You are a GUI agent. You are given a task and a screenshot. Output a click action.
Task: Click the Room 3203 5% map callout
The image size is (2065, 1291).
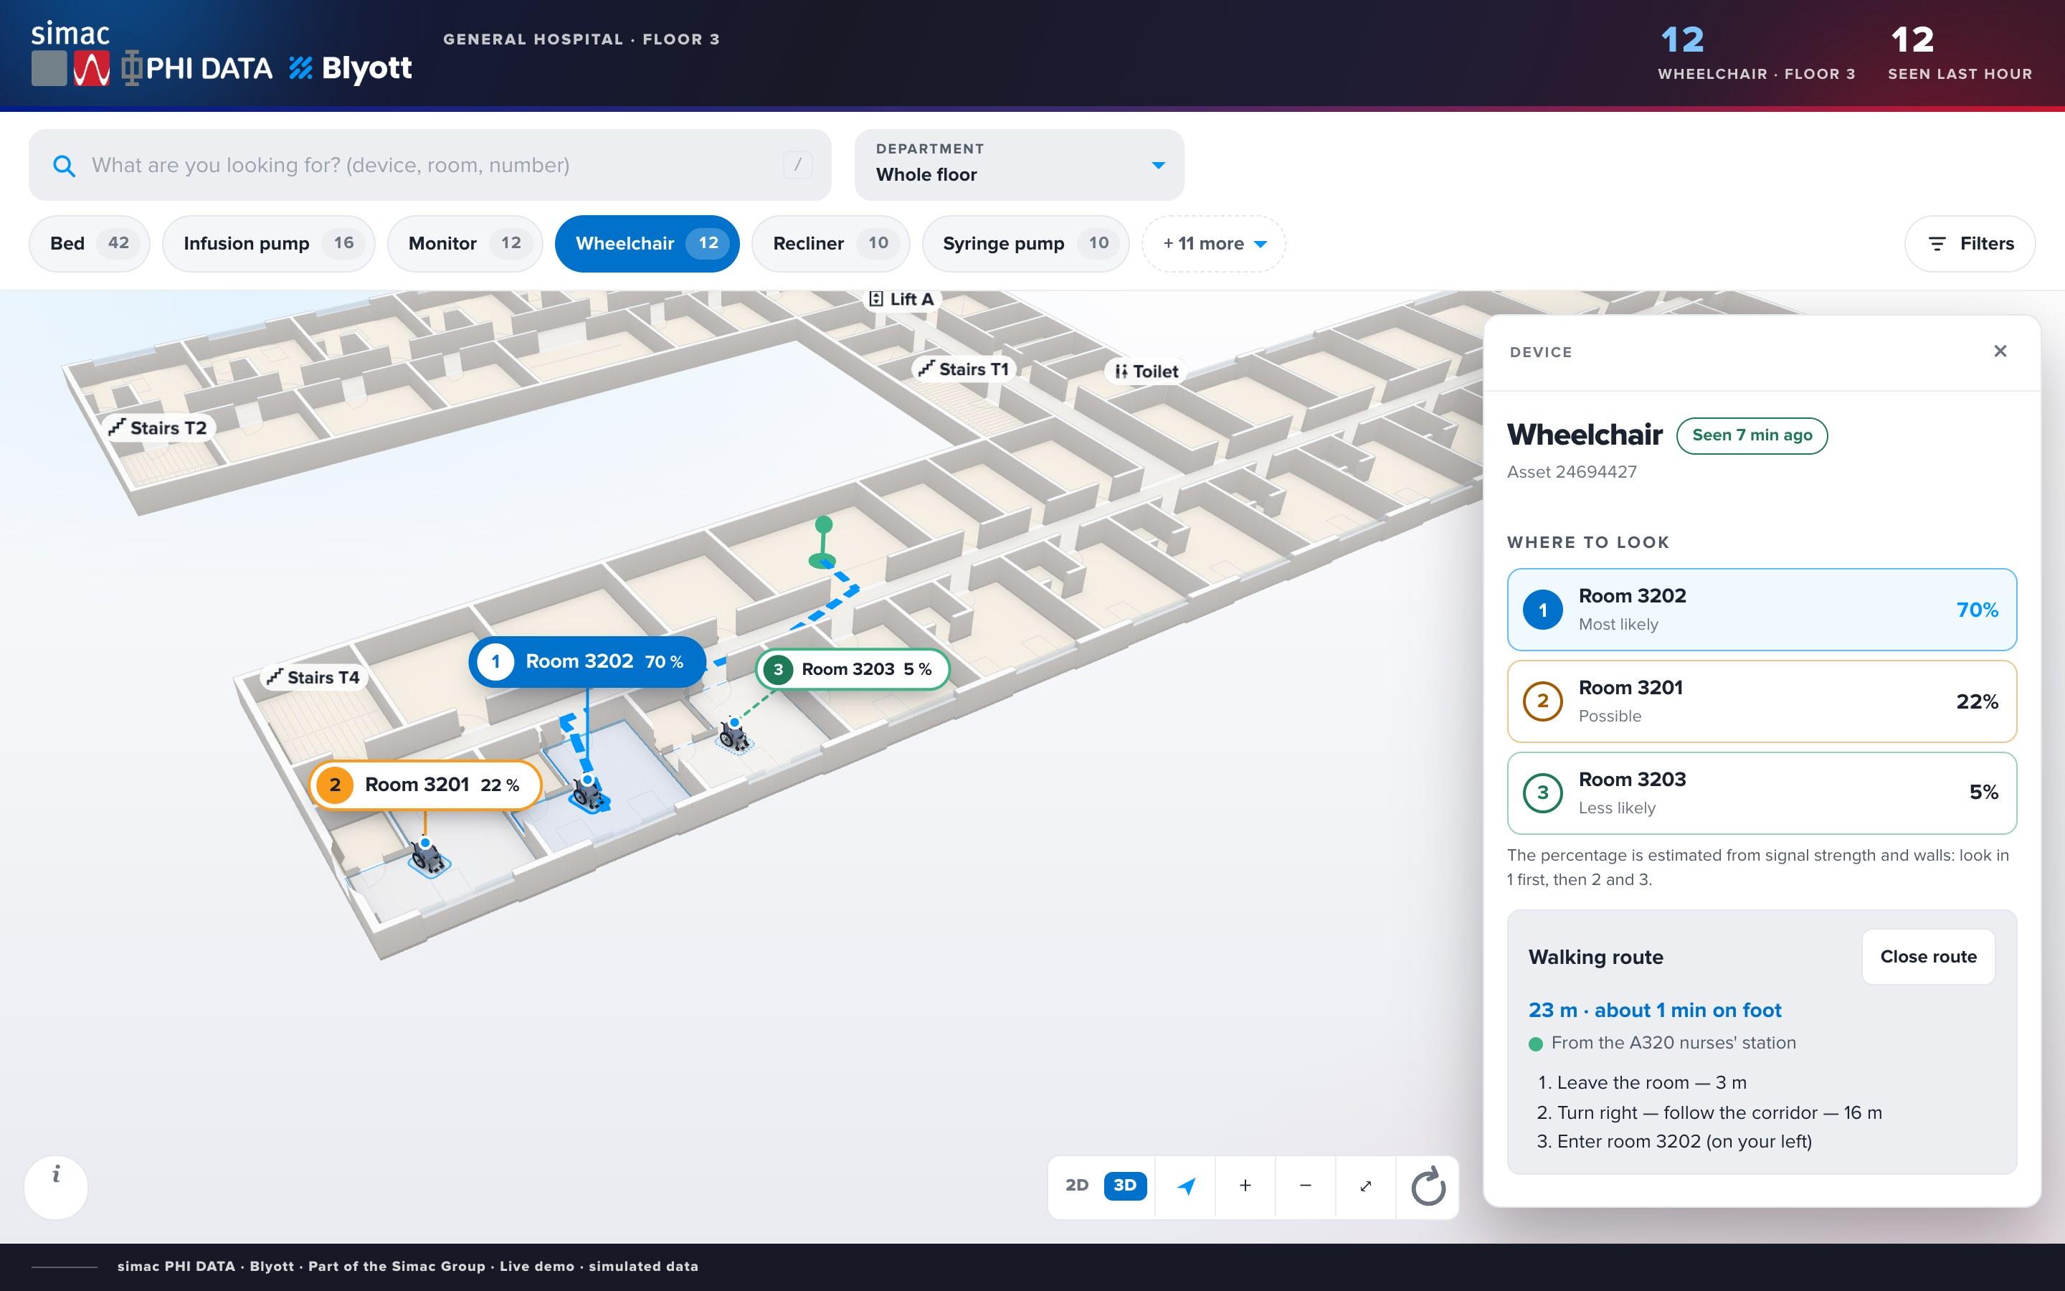pos(853,669)
